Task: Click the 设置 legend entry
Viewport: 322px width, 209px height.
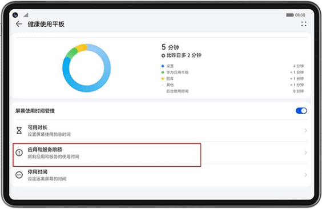Action: (170, 66)
